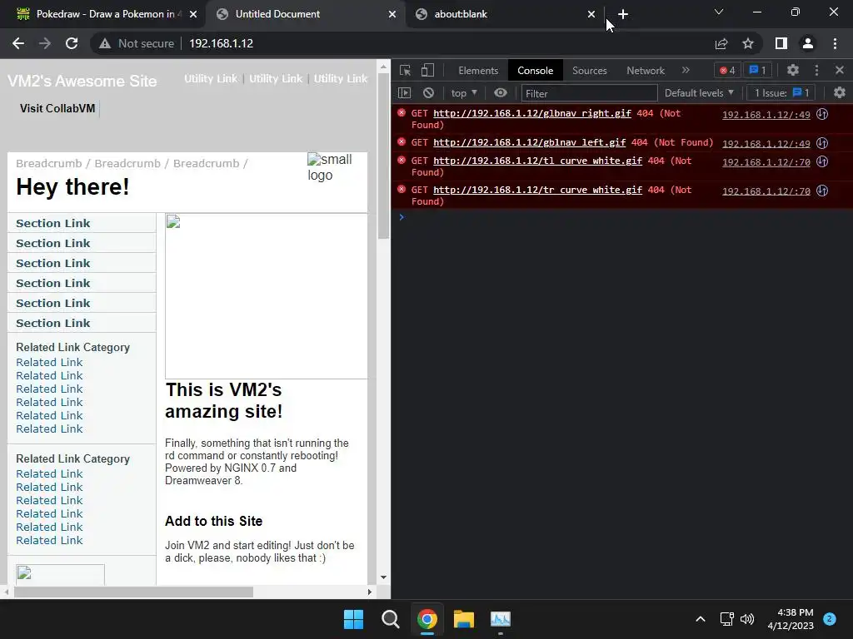Click the small logo broken image
853x639 pixels.
(x=330, y=166)
